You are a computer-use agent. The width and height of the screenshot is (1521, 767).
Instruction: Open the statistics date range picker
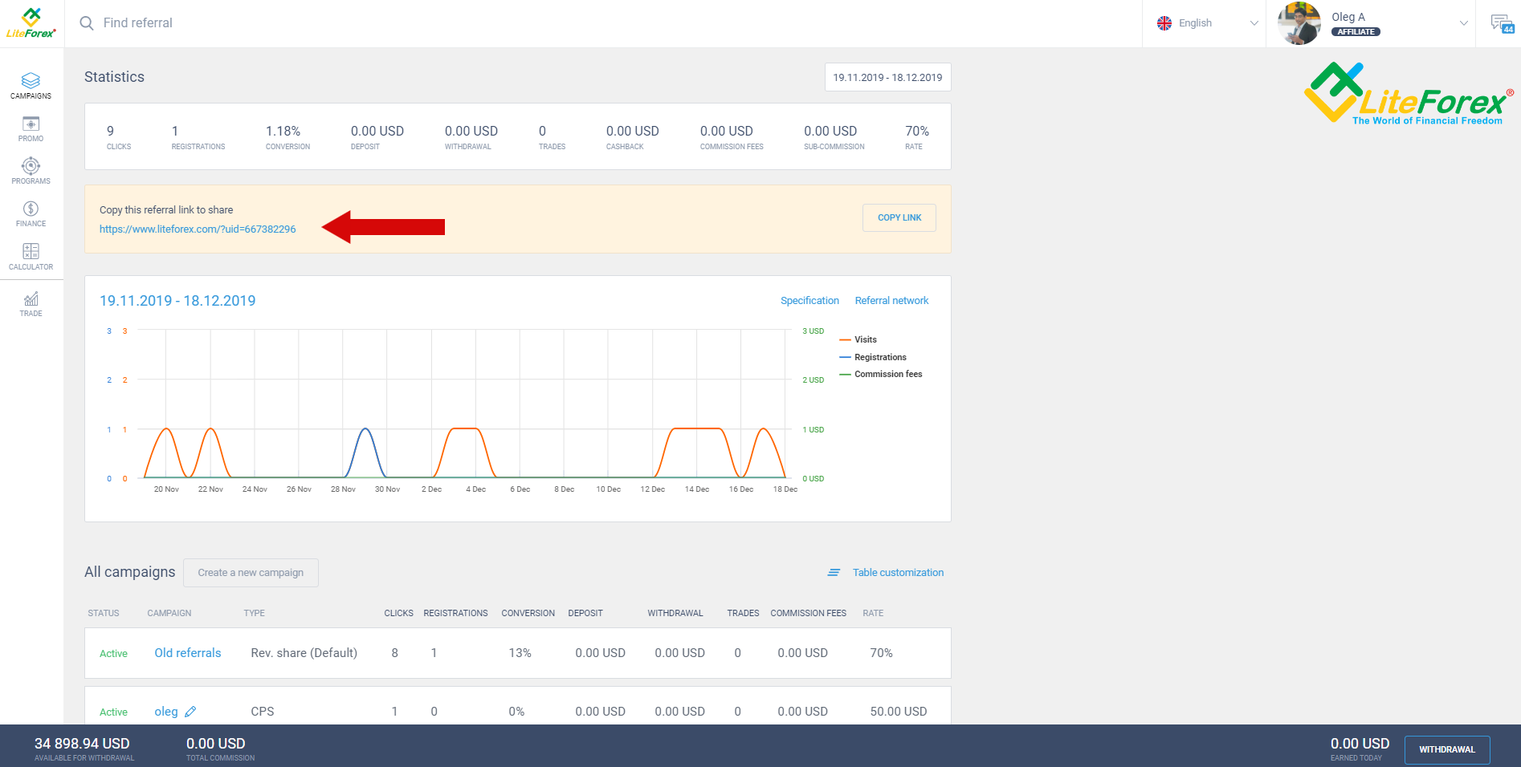[x=887, y=78]
